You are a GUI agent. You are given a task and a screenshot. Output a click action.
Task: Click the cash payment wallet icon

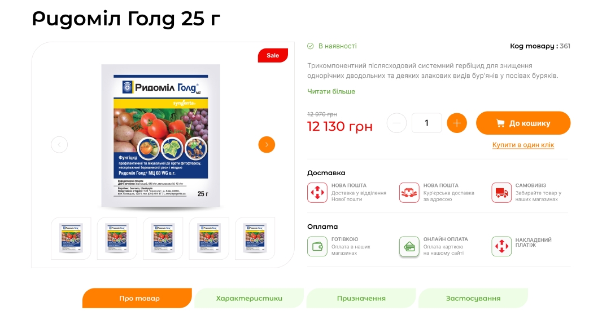(317, 246)
